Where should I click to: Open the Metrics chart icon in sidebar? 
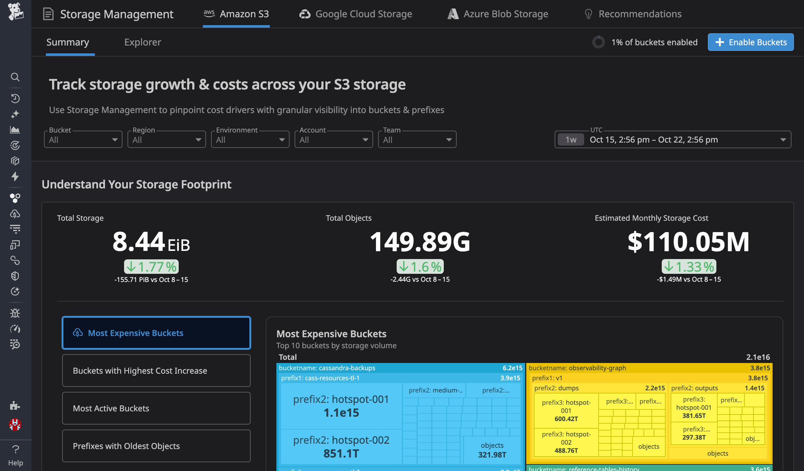[15, 130]
